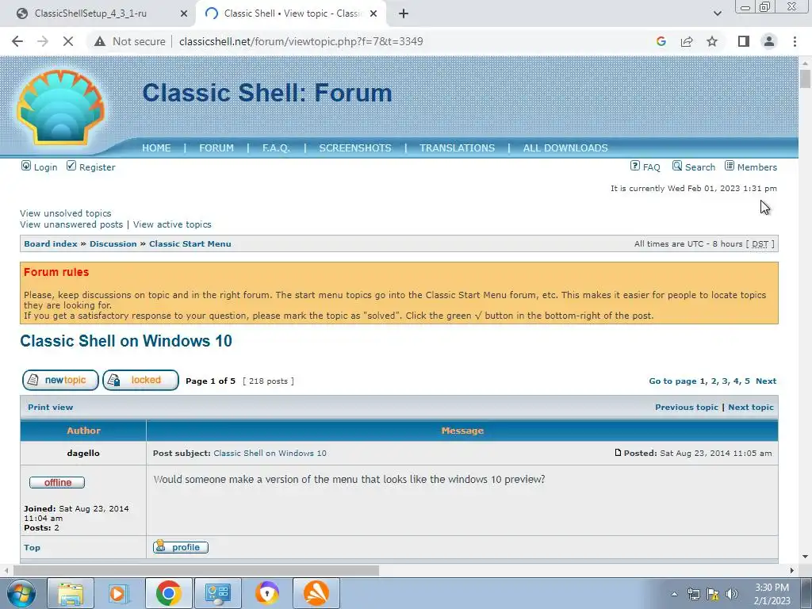
Task: Open the media player taskbar icon
Action: [x=119, y=593]
